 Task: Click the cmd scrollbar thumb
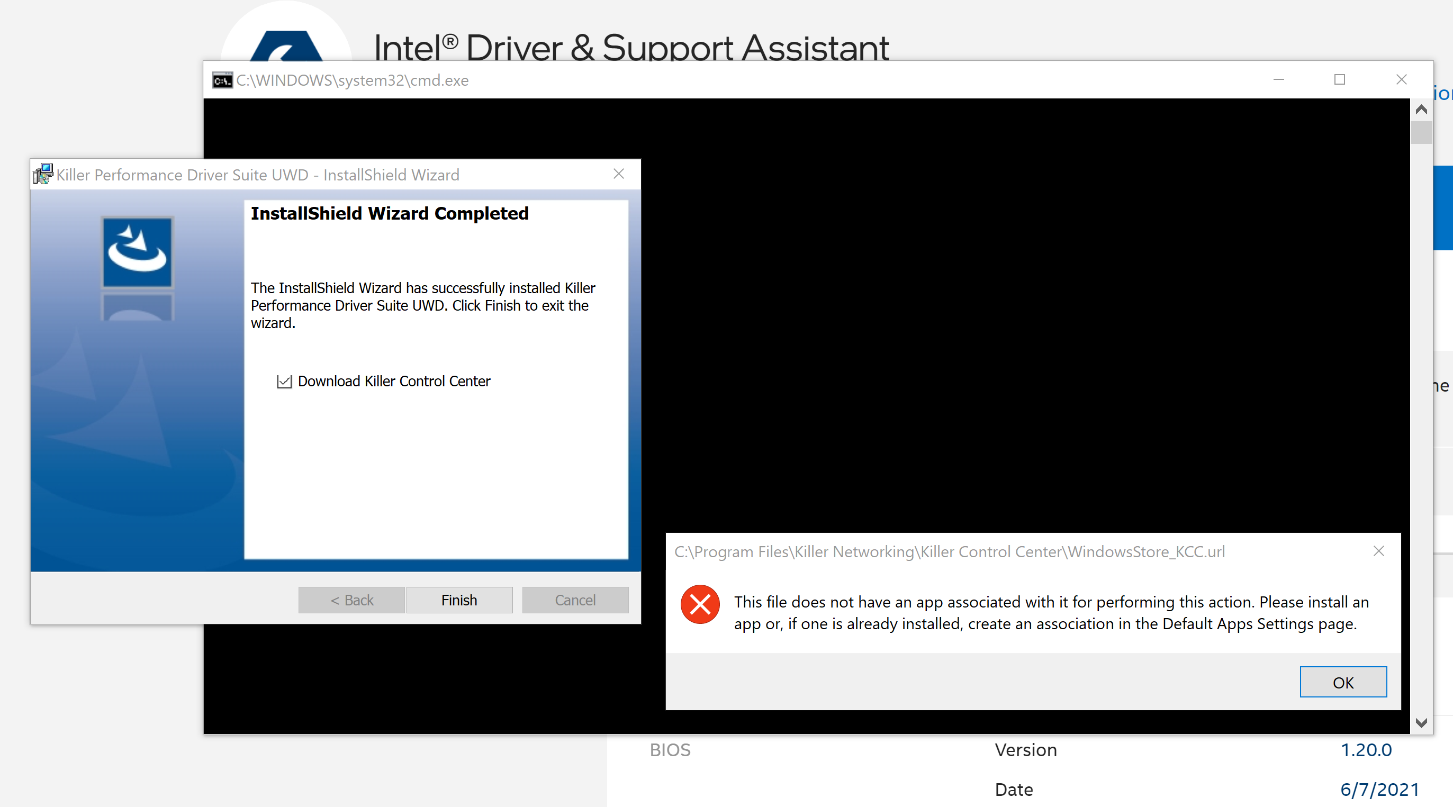[1421, 132]
